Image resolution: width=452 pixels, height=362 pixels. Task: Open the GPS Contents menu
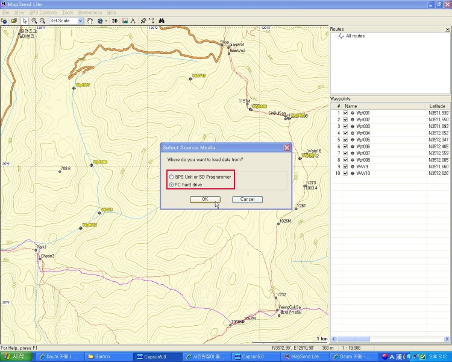pos(43,13)
